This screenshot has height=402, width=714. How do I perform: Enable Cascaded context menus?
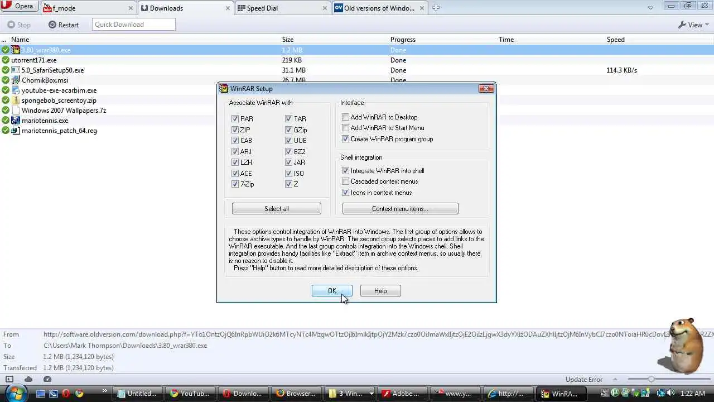[x=345, y=181]
